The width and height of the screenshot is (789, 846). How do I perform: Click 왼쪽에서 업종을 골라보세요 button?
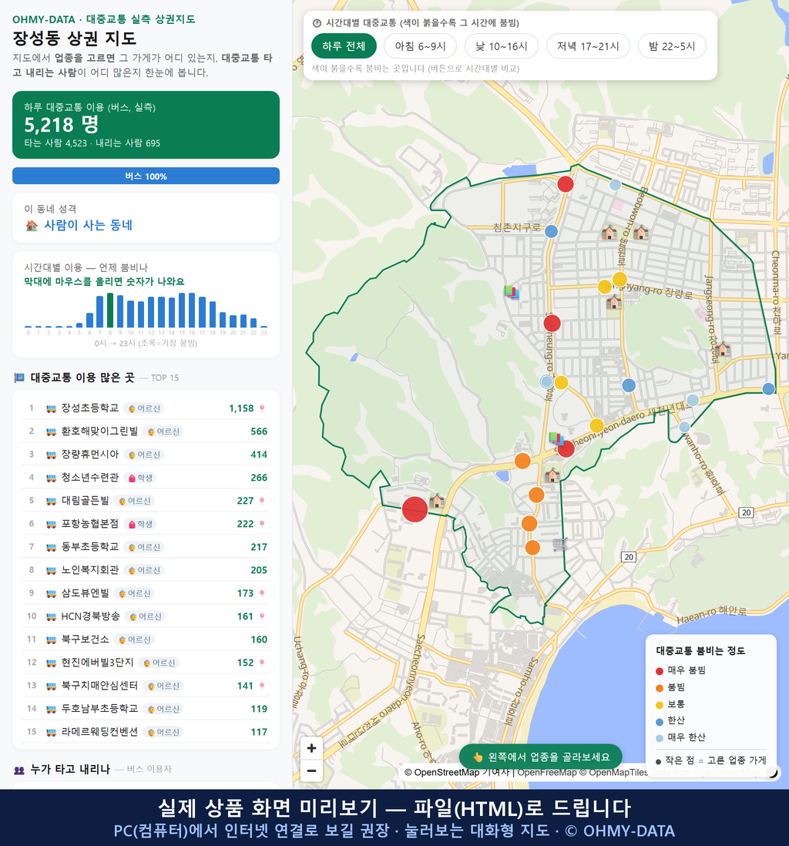pyautogui.click(x=541, y=757)
